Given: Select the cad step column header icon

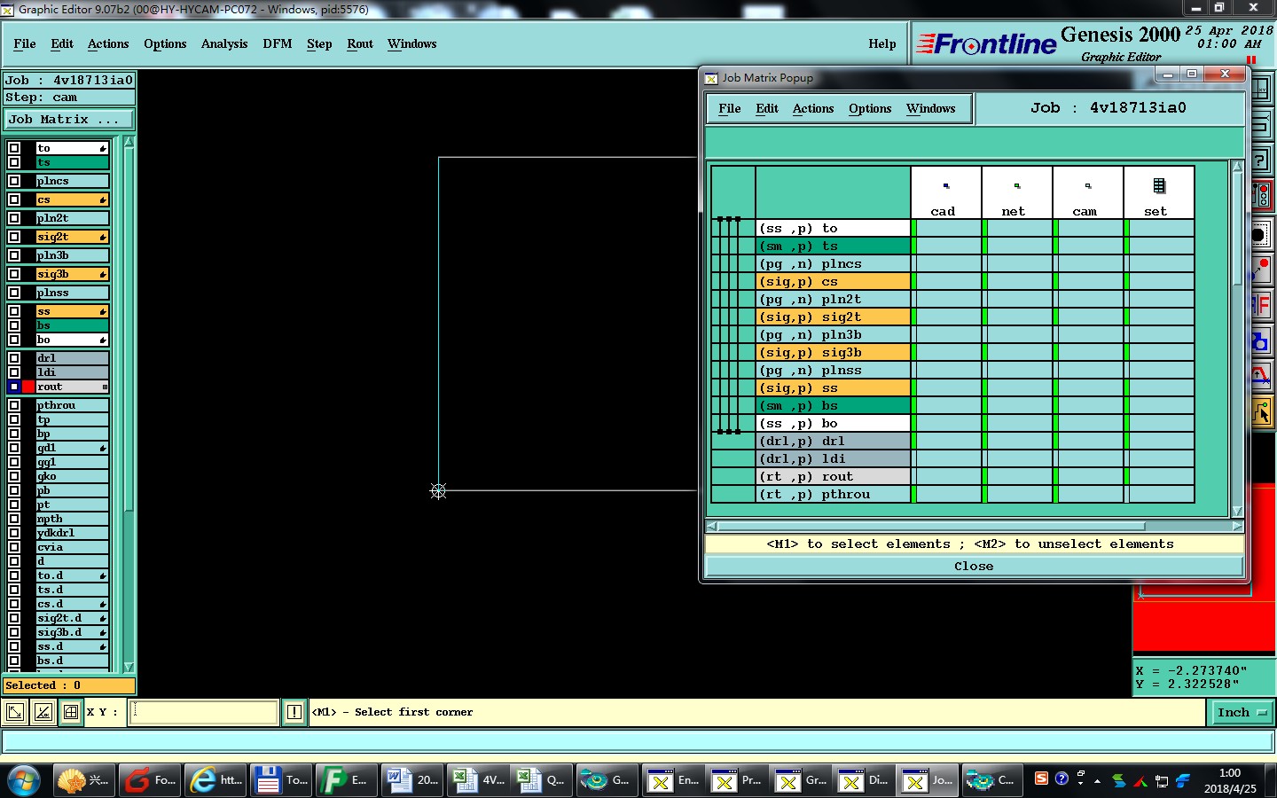Looking at the screenshot, I should point(945,186).
